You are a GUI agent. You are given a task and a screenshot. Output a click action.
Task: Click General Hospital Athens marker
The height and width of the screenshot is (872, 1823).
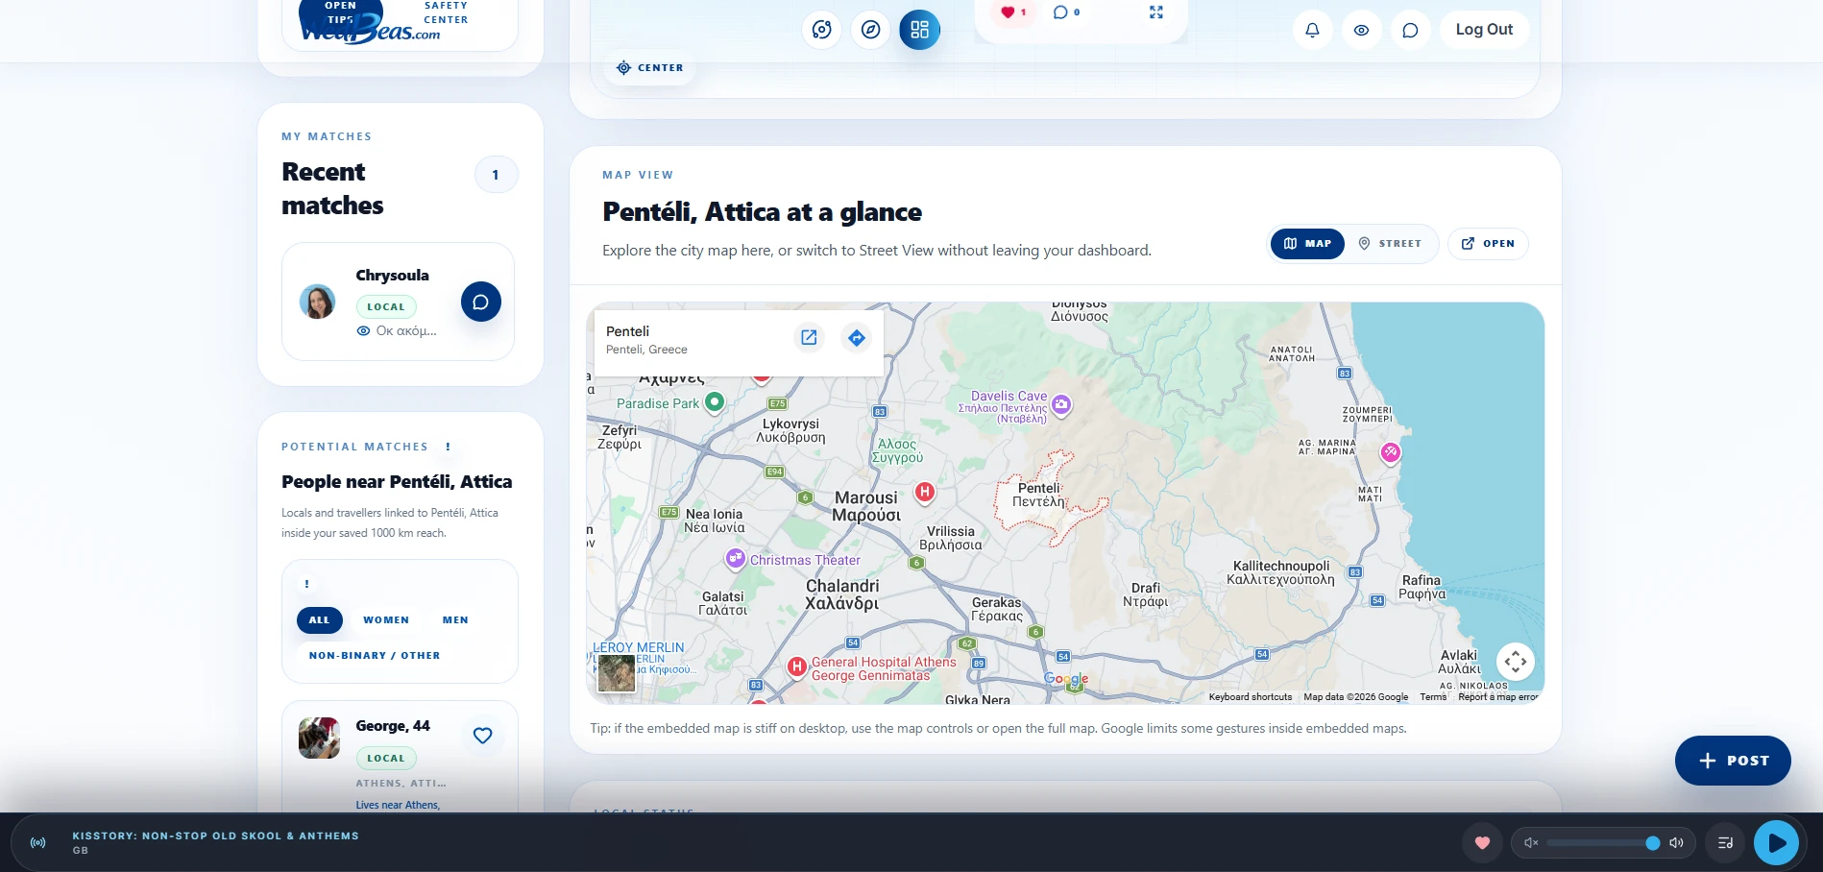pyautogui.click(x=796, y=666)
